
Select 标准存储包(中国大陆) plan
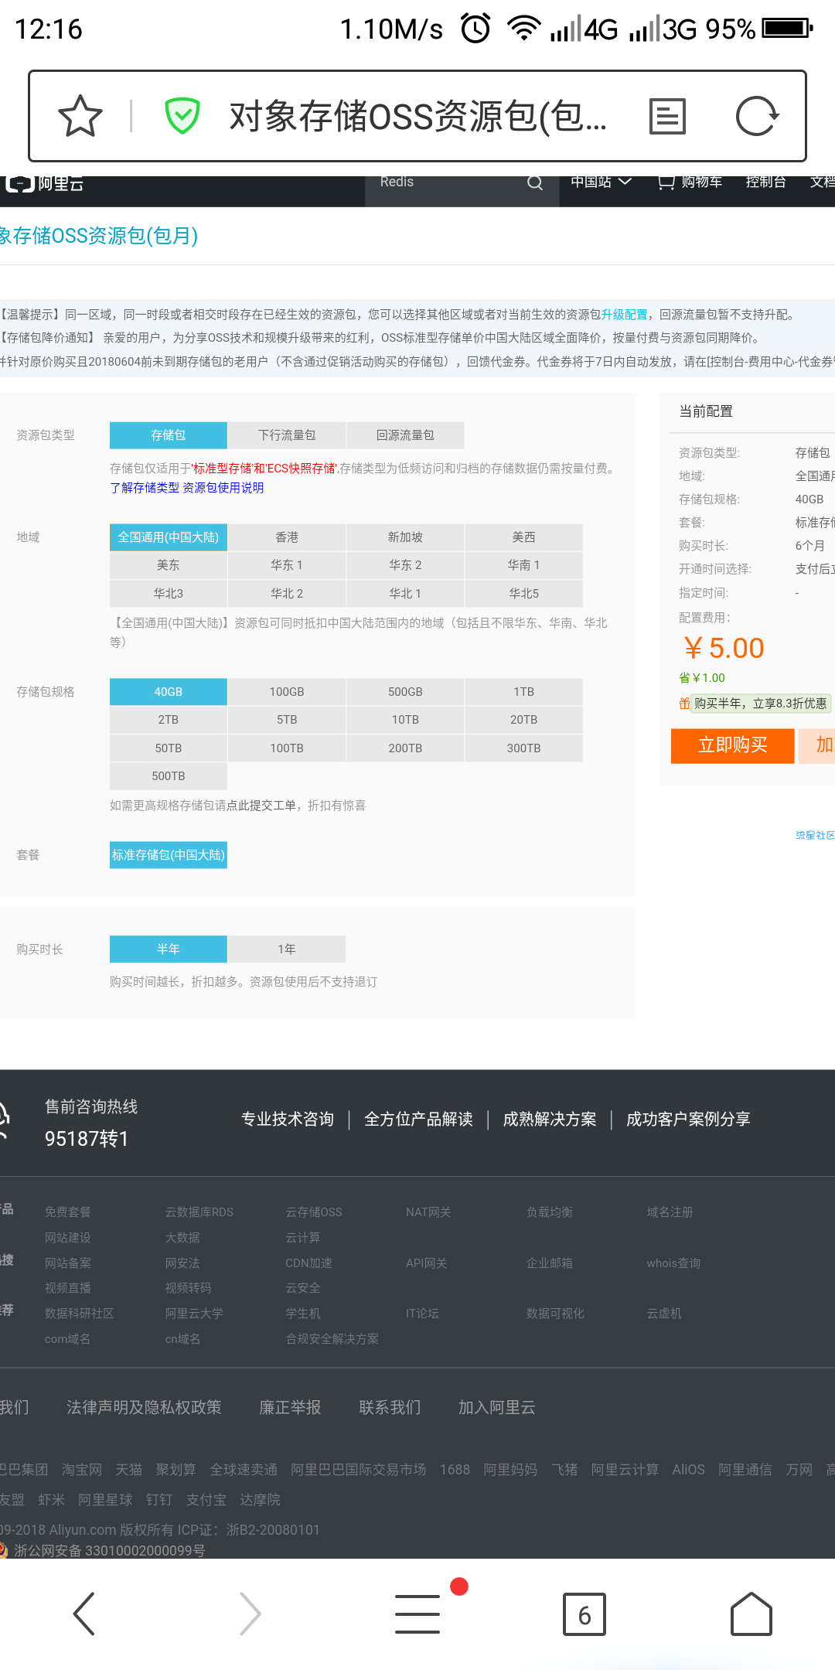tap(169, 855)
